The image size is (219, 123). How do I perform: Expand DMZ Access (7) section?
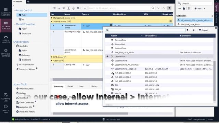point(52,57)
